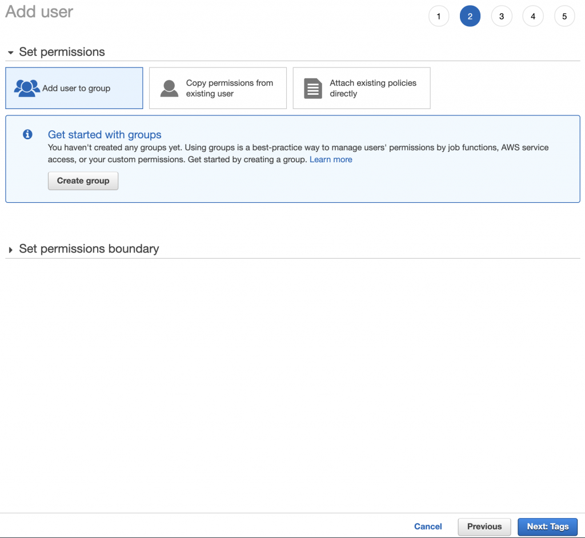
Task: Choose attach existing policies directly option
Action: tap(361, 88)
